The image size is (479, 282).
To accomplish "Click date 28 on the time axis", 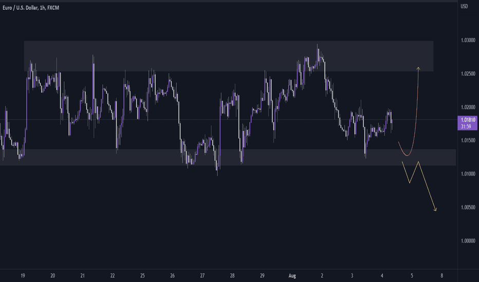I will point(232,276).
